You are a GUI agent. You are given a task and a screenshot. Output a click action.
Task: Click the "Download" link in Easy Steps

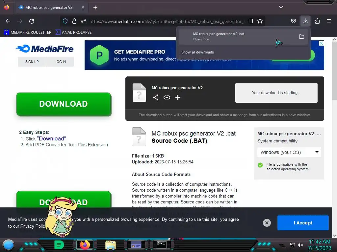point(51,139)
